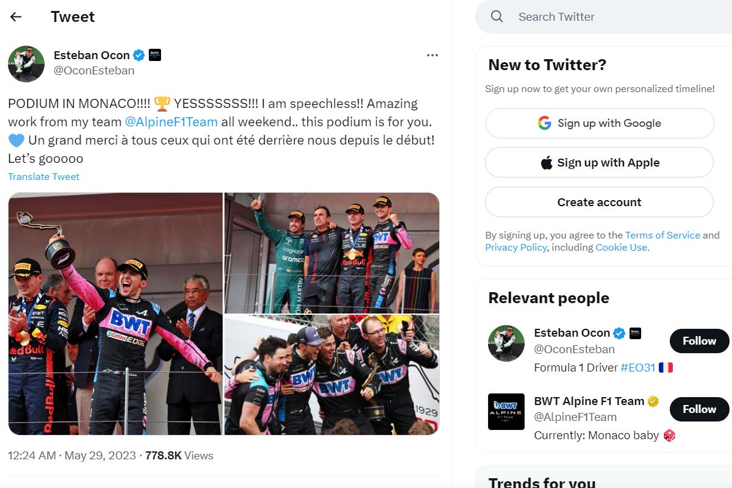Open the Privacy Policy link
The image size is (732, 488).
(515, 247)
